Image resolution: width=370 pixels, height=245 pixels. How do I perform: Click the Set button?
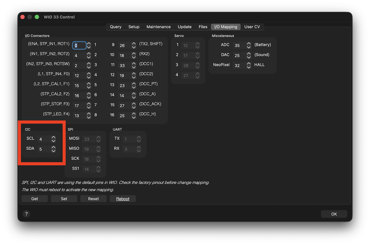click(x=64, y=199)
